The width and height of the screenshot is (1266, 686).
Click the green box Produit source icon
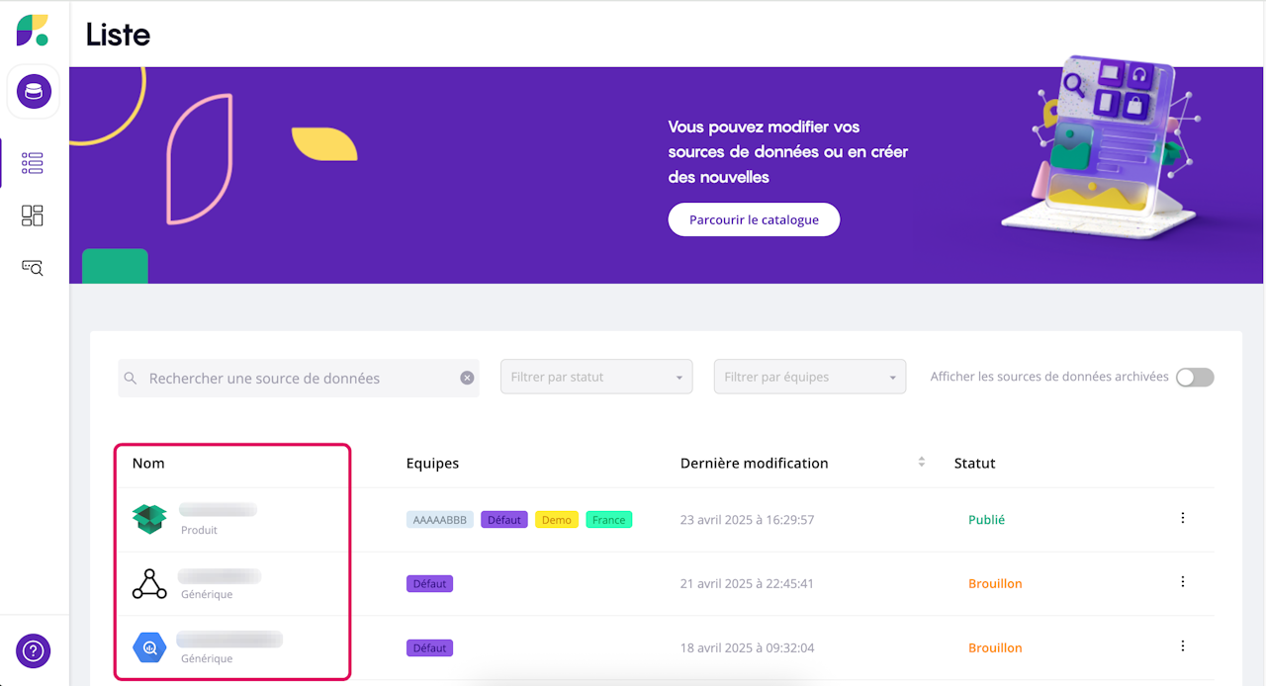[149, 519]
